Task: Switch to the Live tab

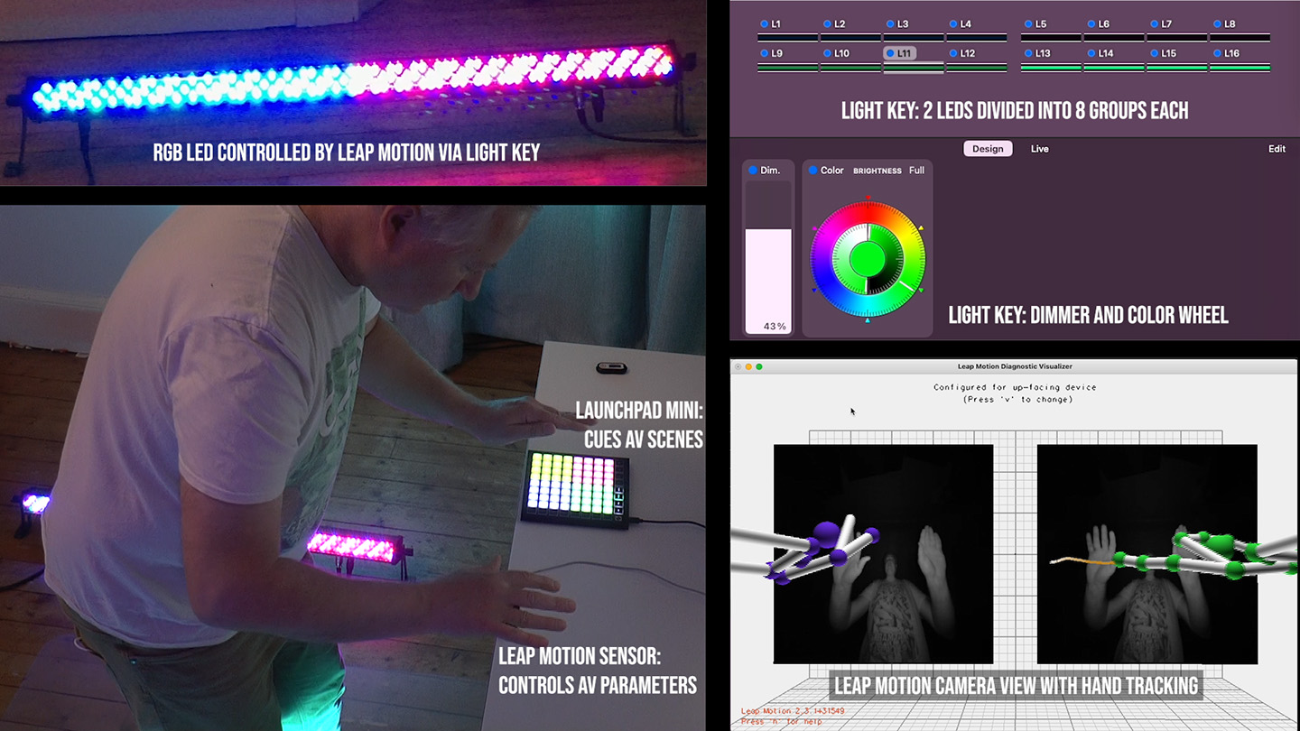Action: click(1040, 149)
